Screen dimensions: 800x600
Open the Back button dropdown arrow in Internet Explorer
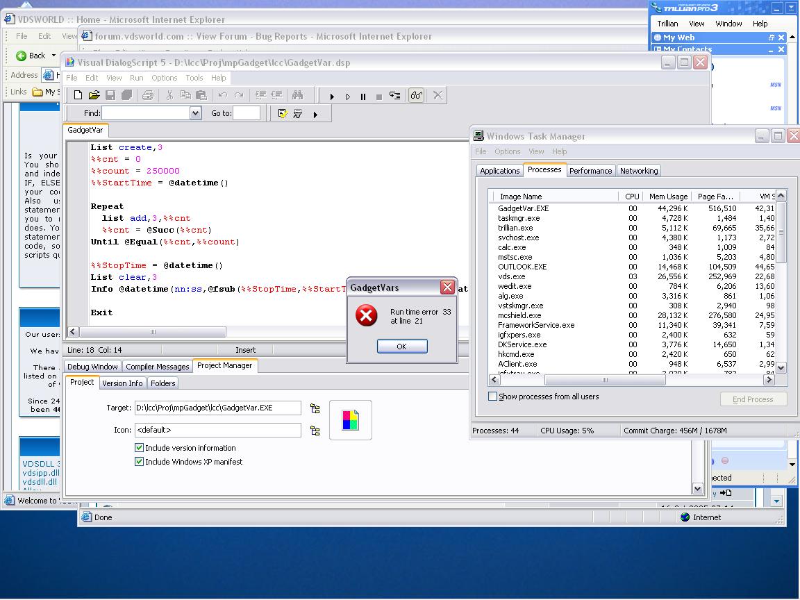(53, 55)
